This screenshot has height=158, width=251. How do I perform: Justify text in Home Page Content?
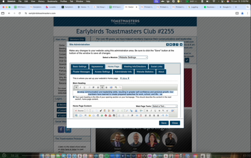click(158, 115)
